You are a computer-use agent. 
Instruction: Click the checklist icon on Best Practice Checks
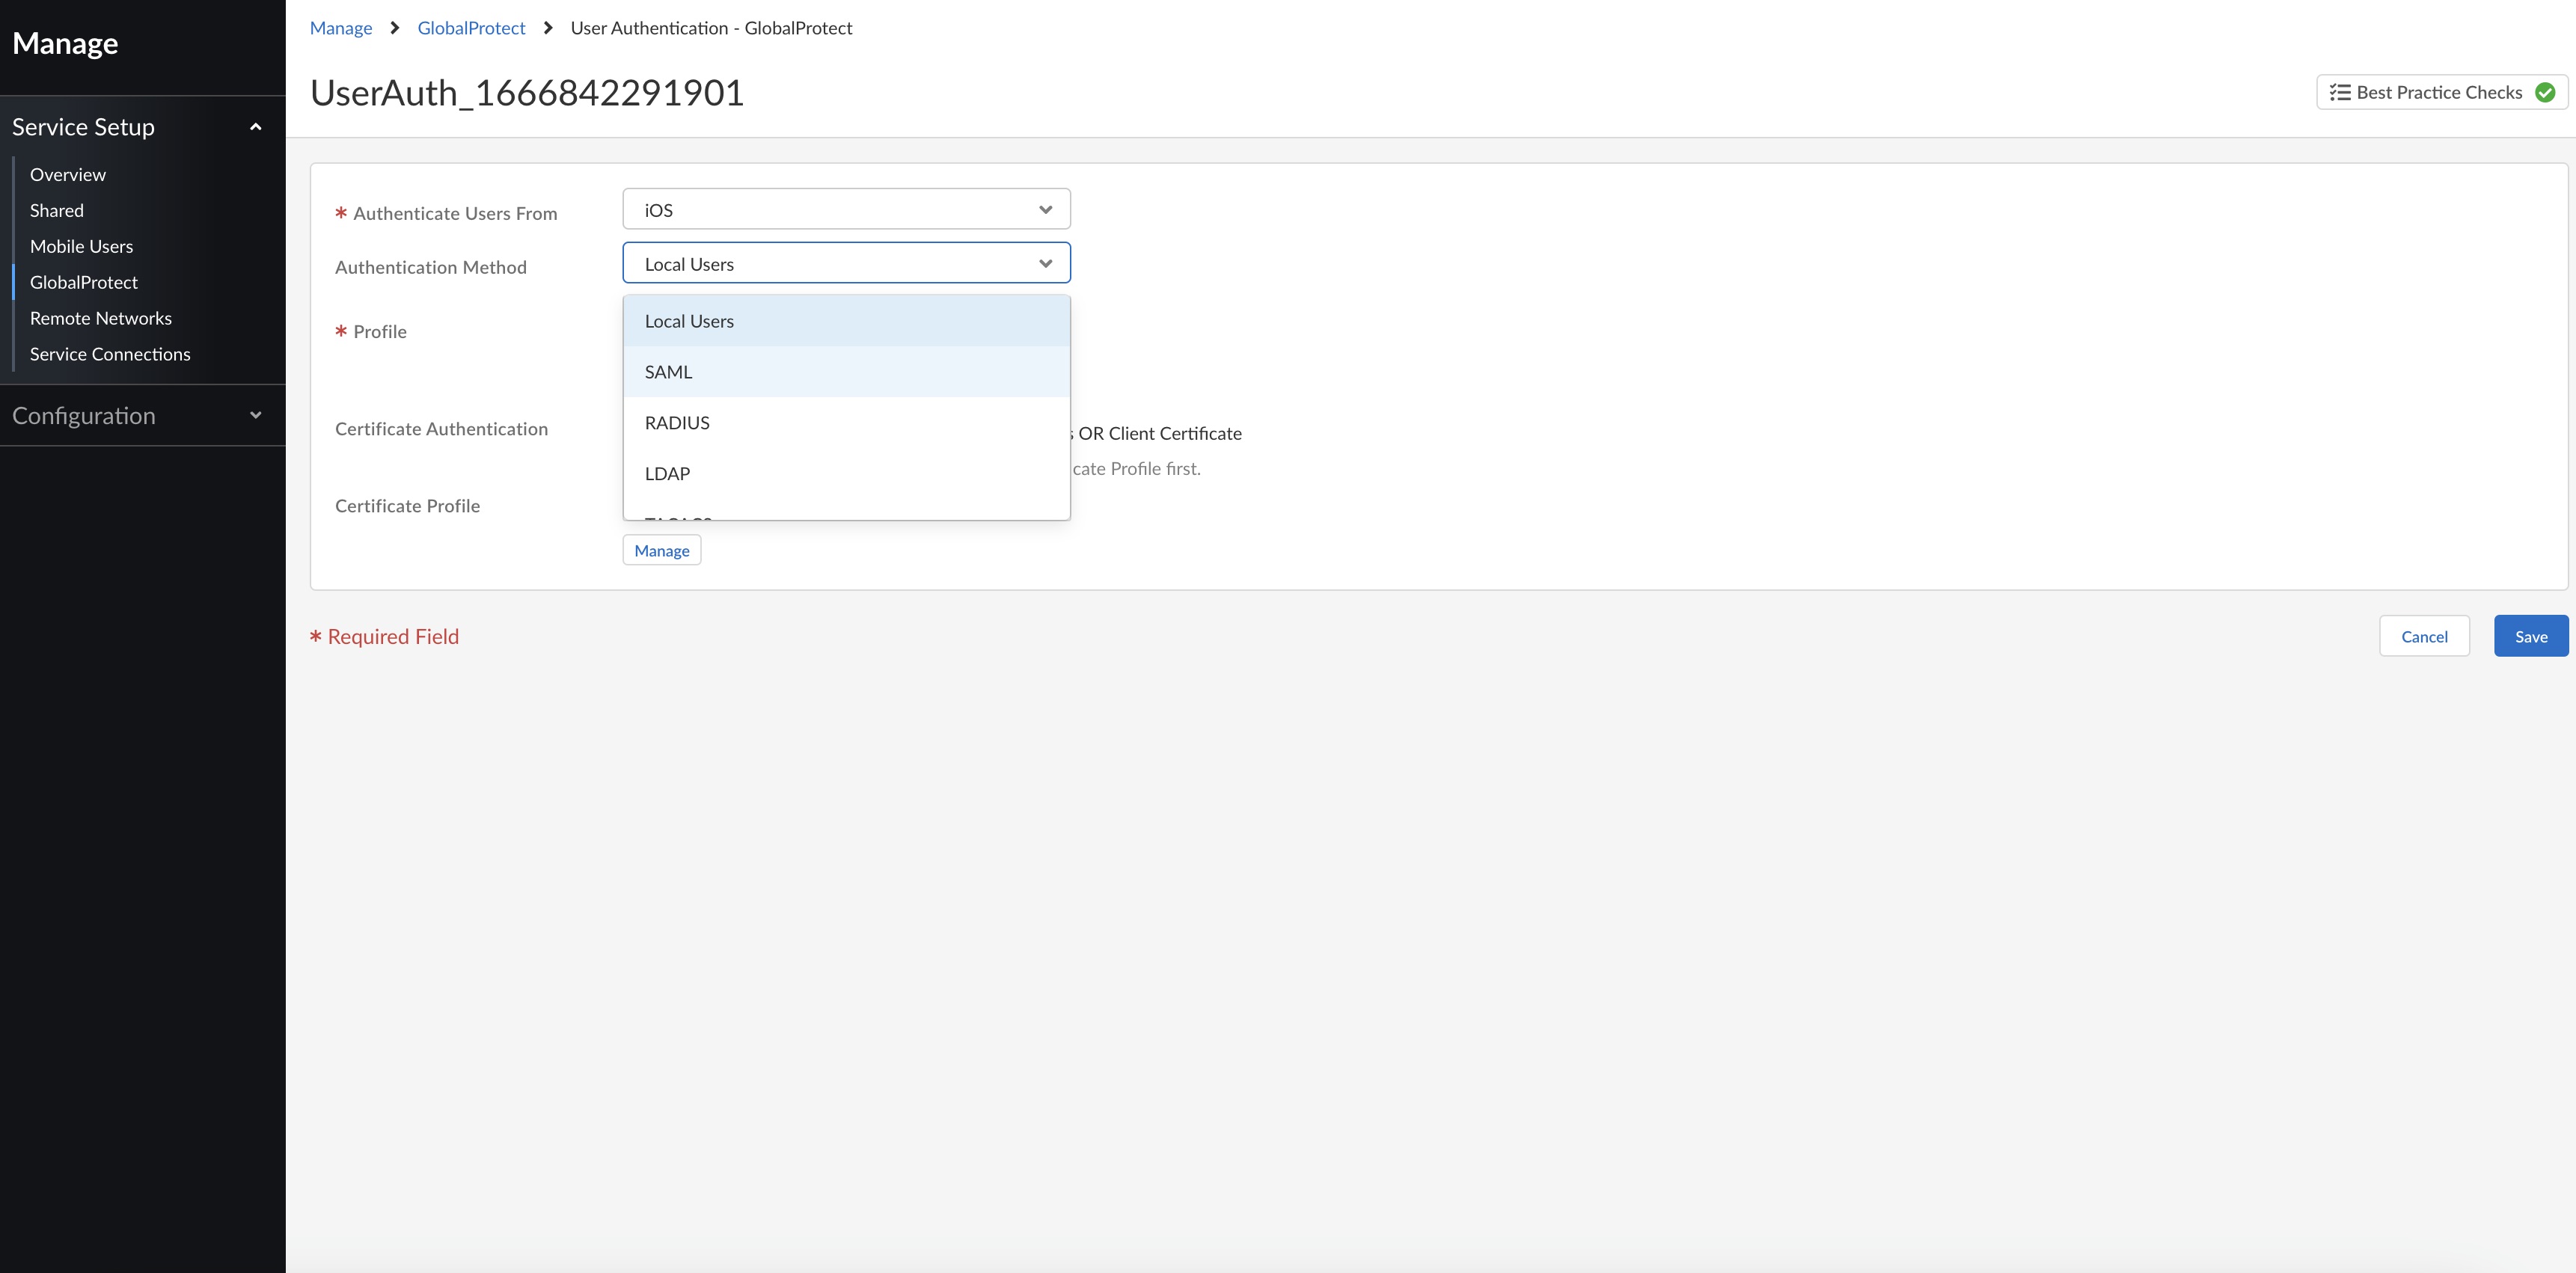pos(2339,91)
